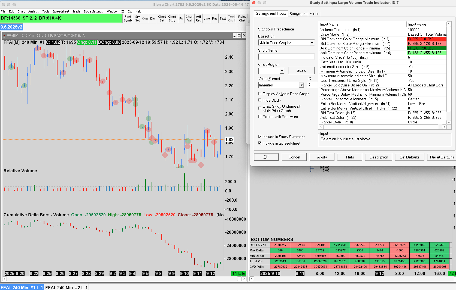Select the Line drawing tool
The width and height of the screenshot is (456, 290).
tap(207, 18)
